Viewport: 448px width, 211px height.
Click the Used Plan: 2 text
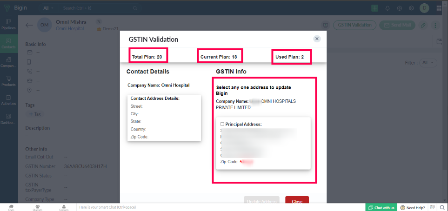(289, 57)
